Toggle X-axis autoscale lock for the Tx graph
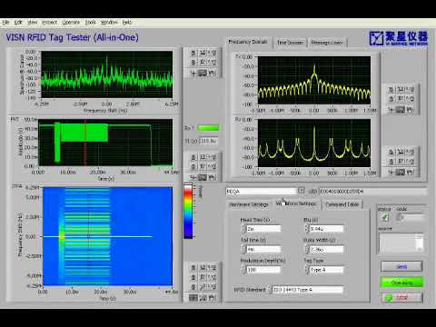436x327 pixels. tap(391, 89)
